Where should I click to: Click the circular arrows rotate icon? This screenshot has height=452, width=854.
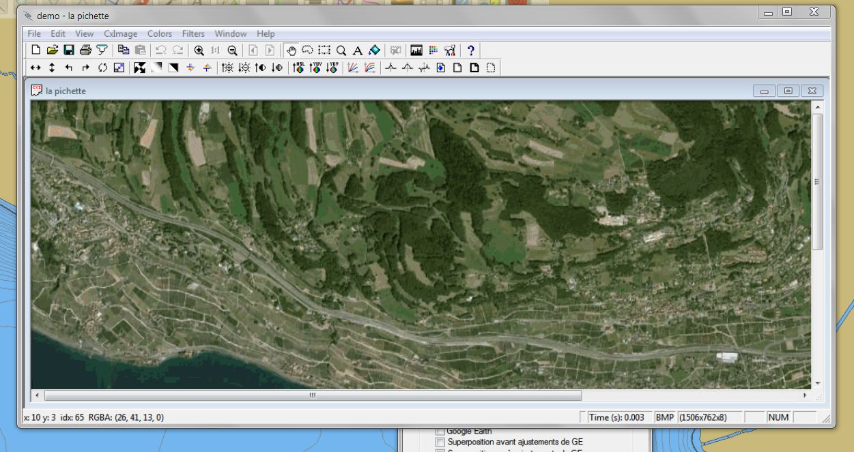[102, 67]
